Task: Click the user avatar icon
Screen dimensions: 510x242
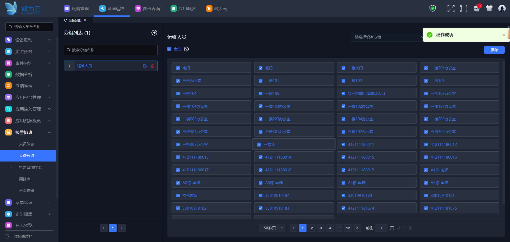Action: tap(502, 9)
